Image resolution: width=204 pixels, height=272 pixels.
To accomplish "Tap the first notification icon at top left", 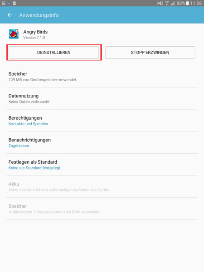I will [x=4, y=3].
